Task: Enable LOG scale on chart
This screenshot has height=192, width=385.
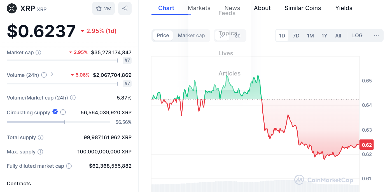Action: click(x=357, y=35)
